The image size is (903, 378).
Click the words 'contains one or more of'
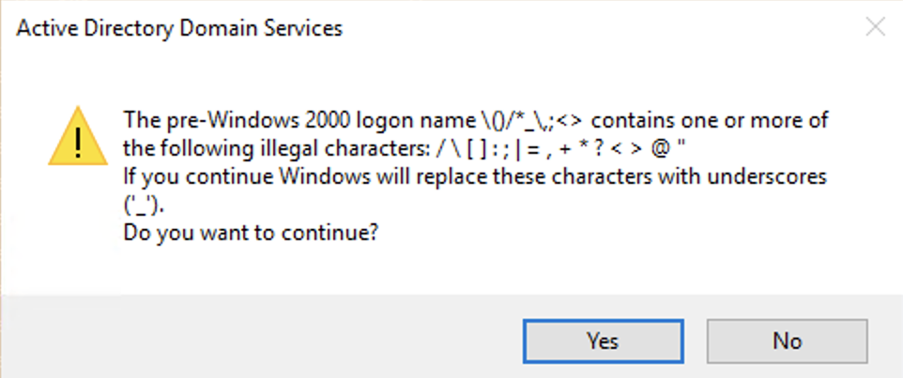click(712, 121)
